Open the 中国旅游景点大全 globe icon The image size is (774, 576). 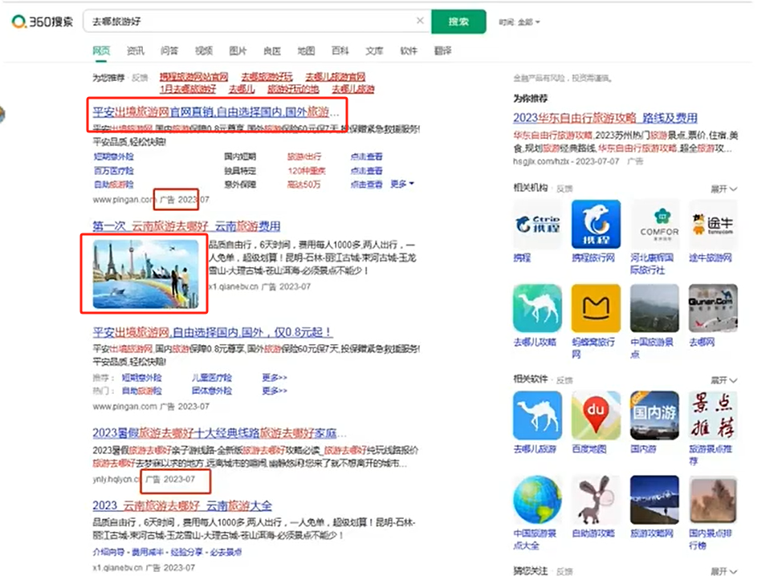click(537, 500)
